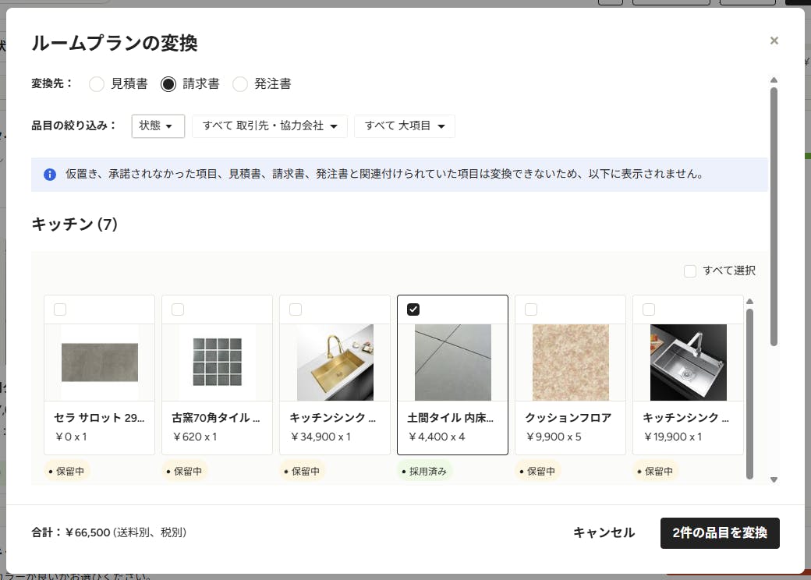
Task: Click the 2件の品目を変換 button
Action: [720, 533]
